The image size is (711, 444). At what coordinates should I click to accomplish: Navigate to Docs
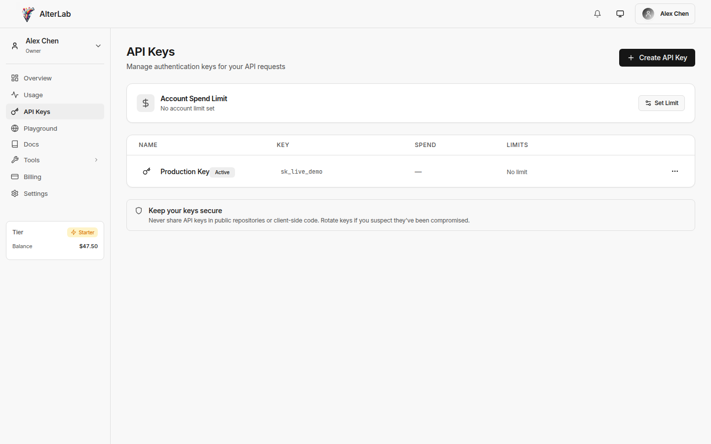point(55,144)
